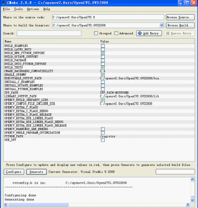Click the Remove Entry button

[x=179, y=33]
